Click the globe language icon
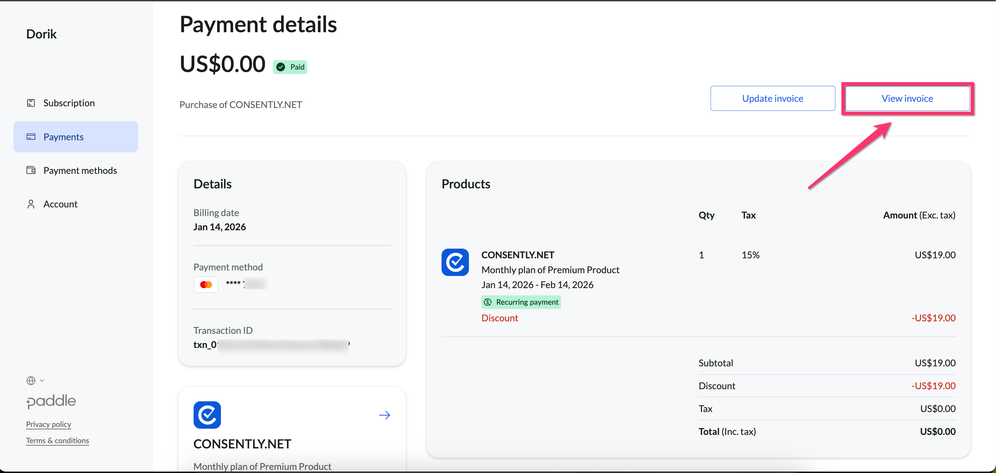Screen dimensions: 996x473 tap(31, 381)
